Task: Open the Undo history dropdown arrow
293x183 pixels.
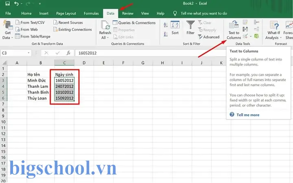Action: [22, 4]
